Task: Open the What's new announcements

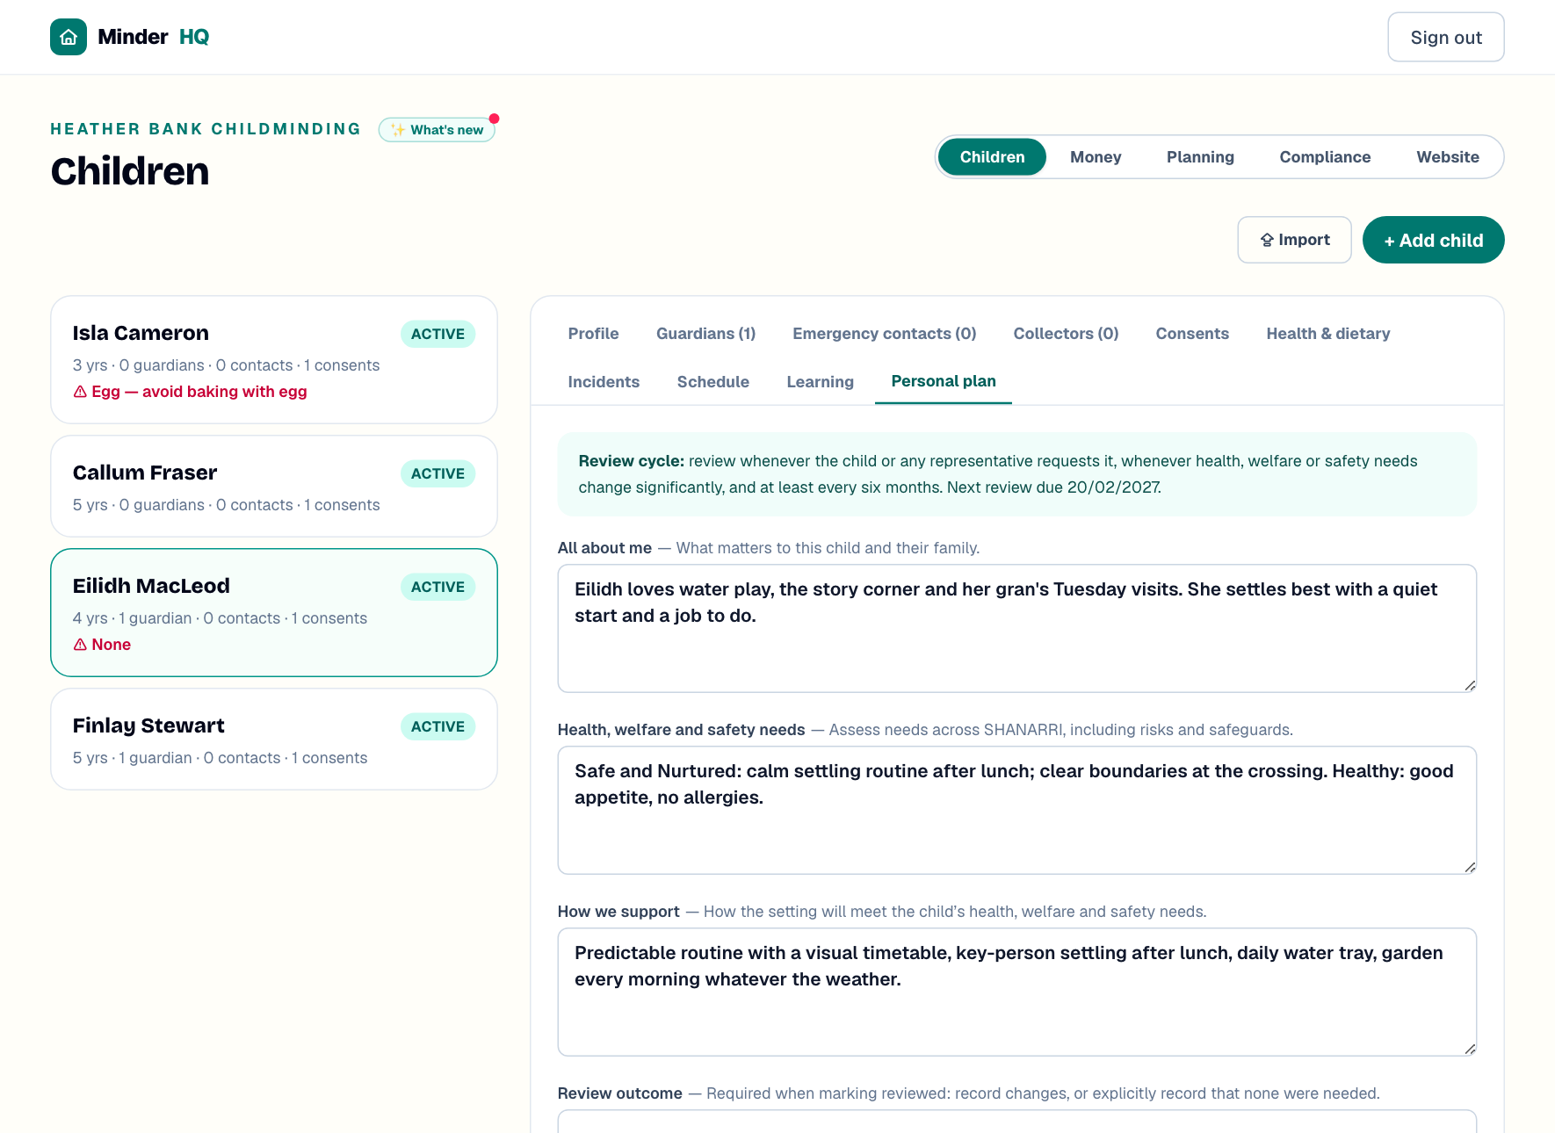Action: (x=437, y=130)
